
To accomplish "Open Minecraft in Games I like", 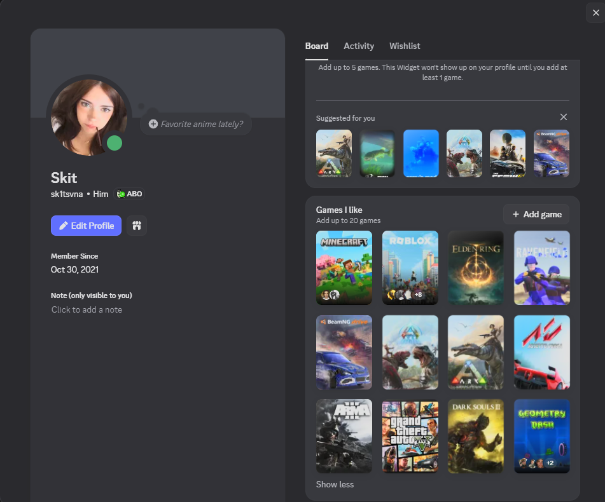I will (344, 268).
